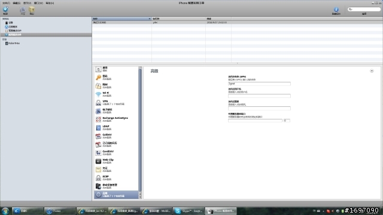Open the CardDAV payload
Viewport: 383px width, 215px height.
point(116,153)
